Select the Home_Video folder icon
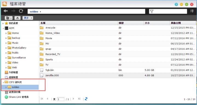 (42, 33)
